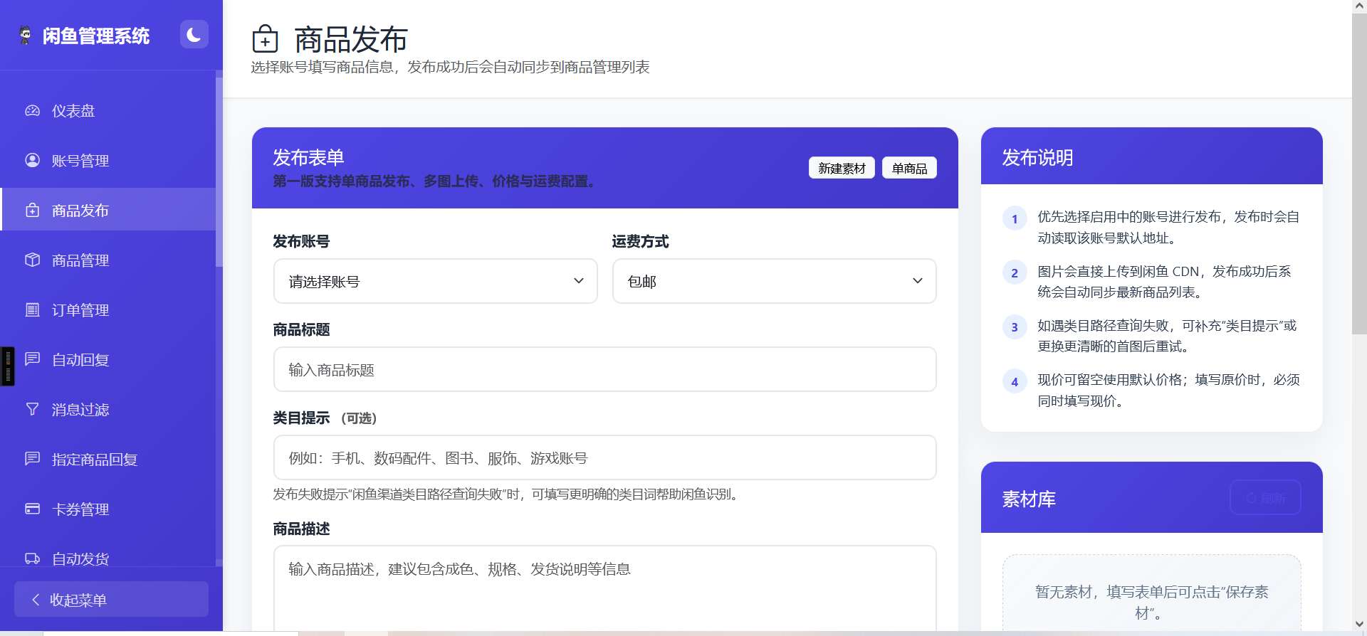
Task: Click the 商品发布 bag icon in sidebar
Action: (x=32, y=210)
